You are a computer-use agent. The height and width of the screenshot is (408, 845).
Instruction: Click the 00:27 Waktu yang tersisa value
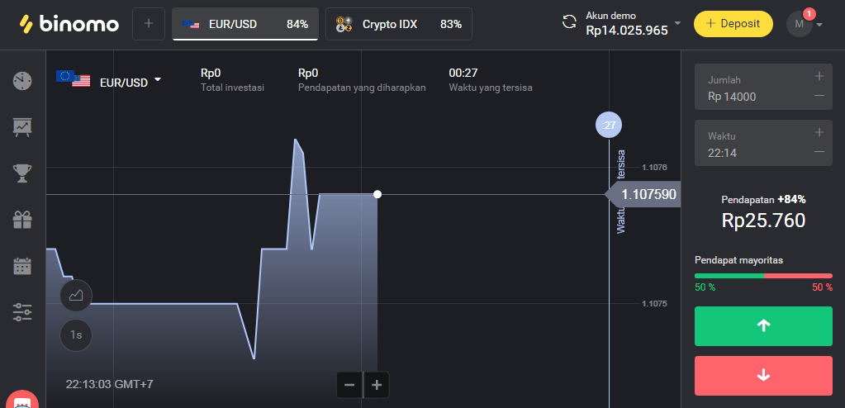tap(463, 73)
